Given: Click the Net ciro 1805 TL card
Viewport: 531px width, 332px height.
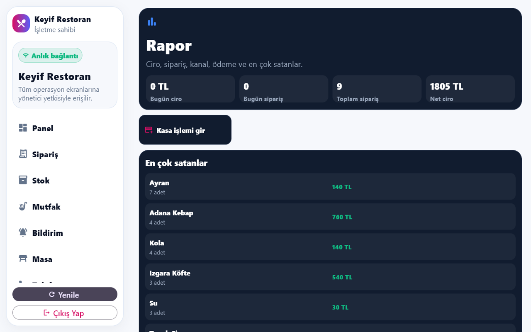Looking at the screenshot, I should pos(470,89).
